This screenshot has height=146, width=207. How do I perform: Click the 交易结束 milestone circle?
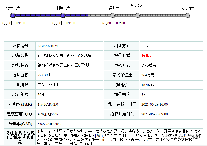coord(187,15)
